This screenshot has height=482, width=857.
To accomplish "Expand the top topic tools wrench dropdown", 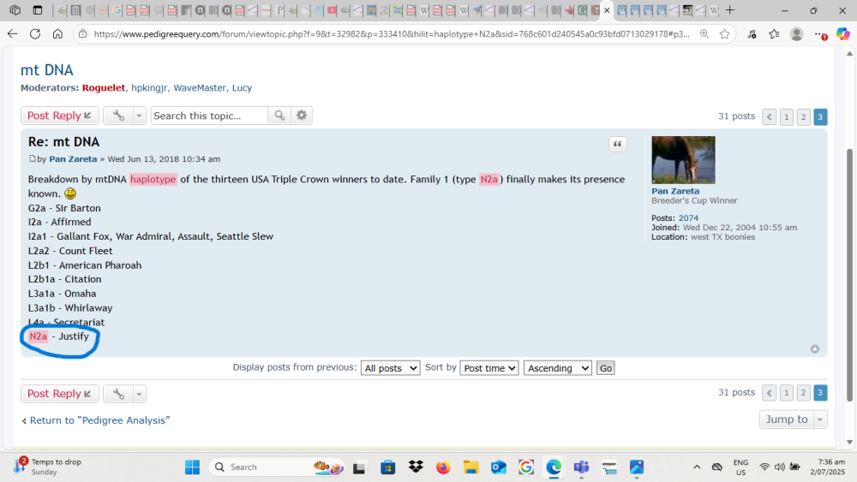I will [125, 116].
